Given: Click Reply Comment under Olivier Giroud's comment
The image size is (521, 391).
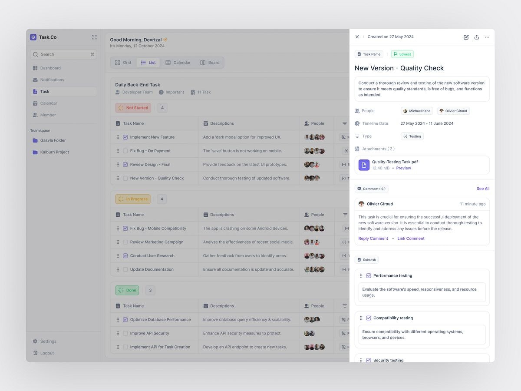Looking at the screenshot, I should 373,238.
